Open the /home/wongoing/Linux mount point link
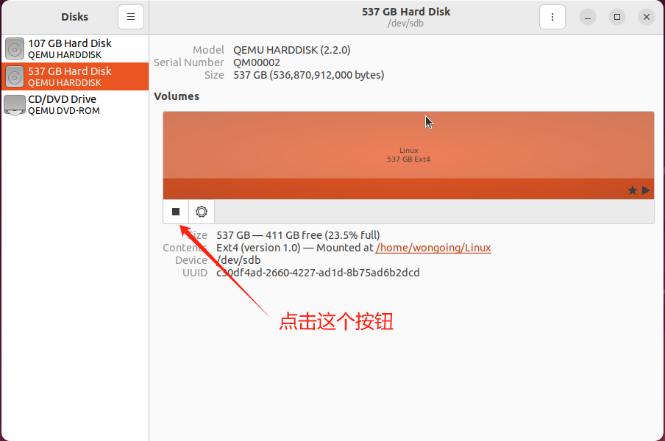The width and height of the screenshot is (665, 441). tap(433, 248)
